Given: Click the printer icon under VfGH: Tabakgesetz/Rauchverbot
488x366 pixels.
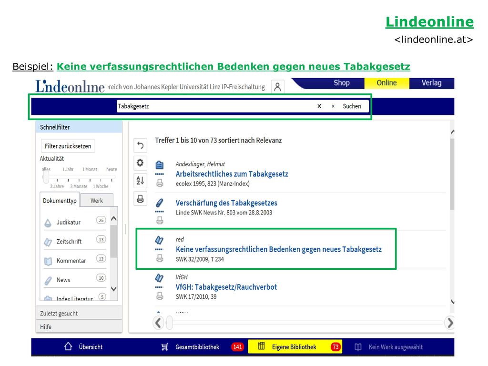Looking at the screenshot, I should [160, 295].
